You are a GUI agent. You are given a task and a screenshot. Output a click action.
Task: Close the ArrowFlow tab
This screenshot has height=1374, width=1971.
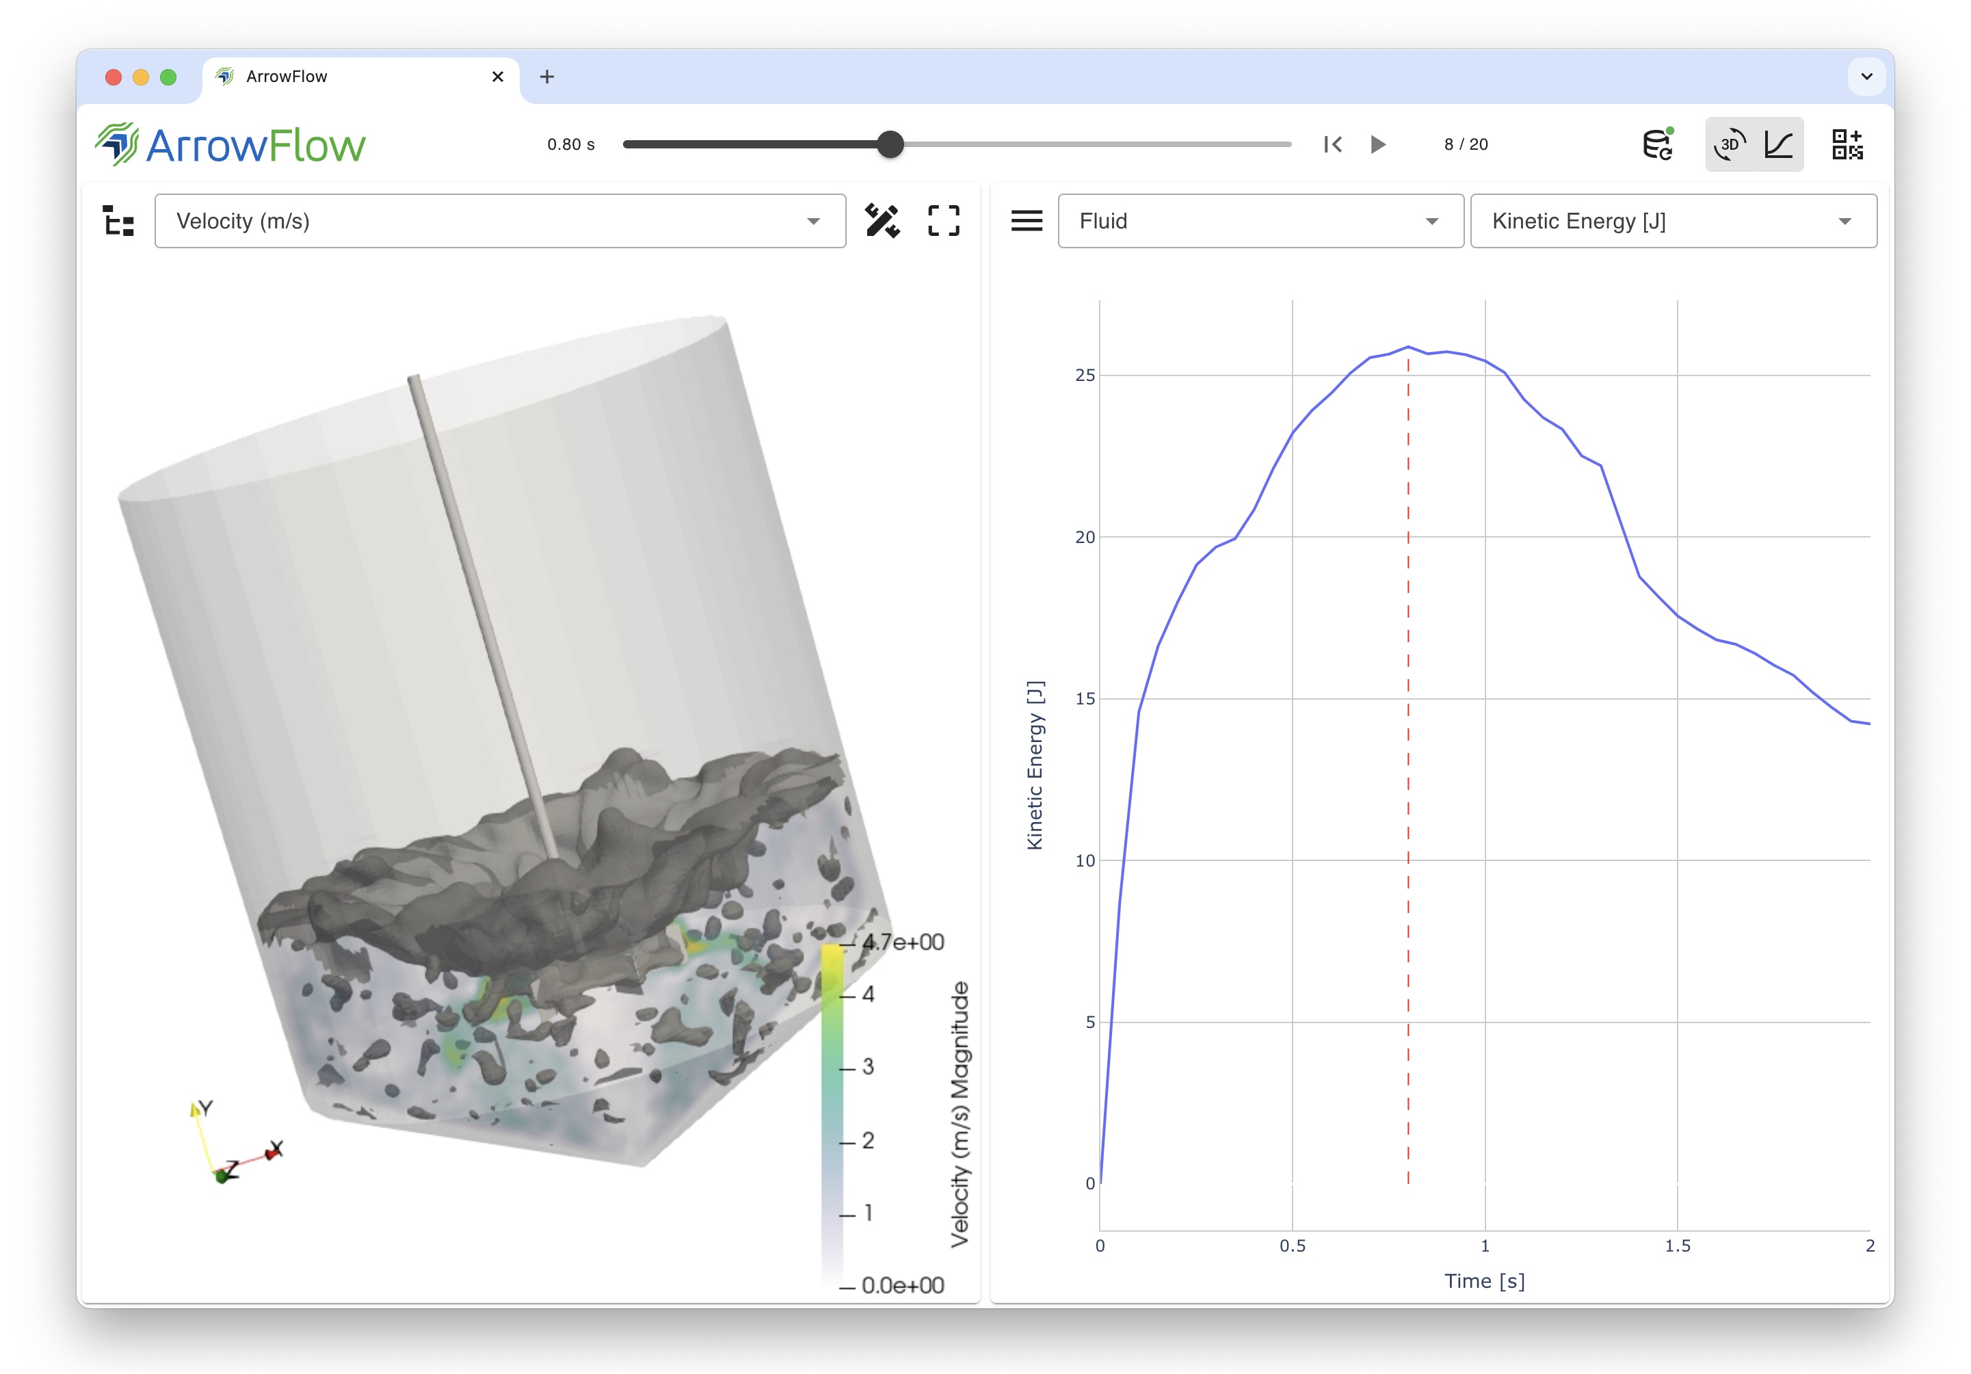coord(498,77)
